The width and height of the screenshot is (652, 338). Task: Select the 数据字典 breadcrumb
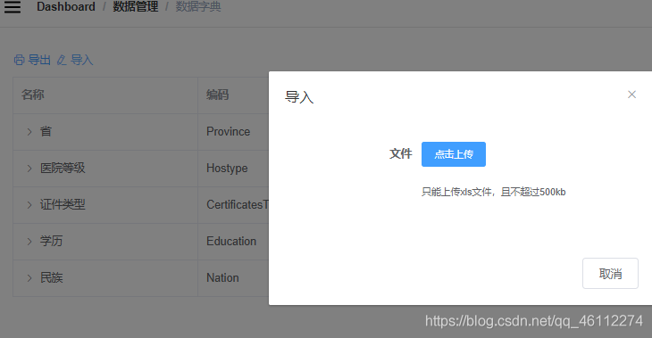point(198,6)
